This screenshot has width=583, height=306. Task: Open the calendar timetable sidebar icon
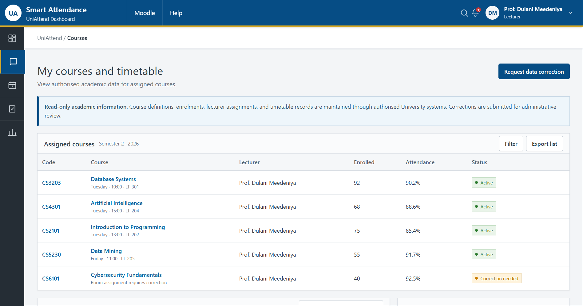[x=12, y=85]
